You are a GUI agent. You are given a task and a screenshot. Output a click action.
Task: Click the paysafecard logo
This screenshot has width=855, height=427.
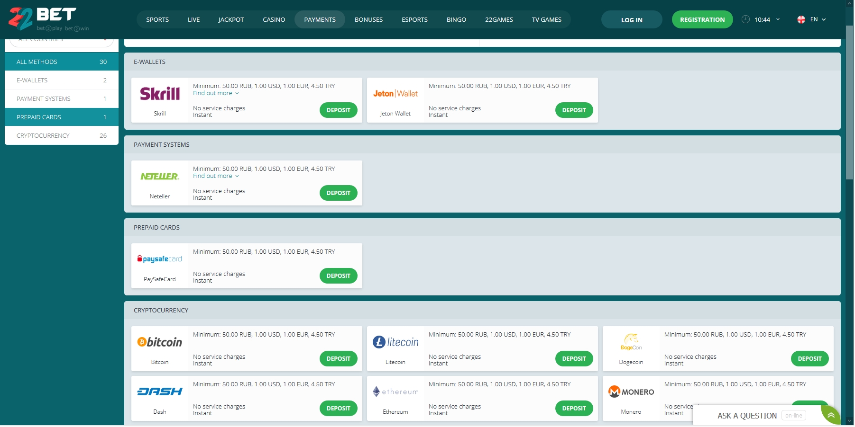(x=160, y=259)
